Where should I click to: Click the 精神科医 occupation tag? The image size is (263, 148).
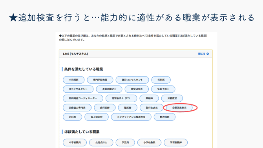tap(164, 117)
